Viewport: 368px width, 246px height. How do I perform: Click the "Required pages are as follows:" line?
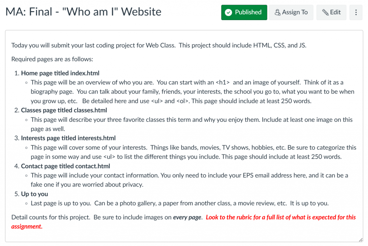[x=52, y=59]
